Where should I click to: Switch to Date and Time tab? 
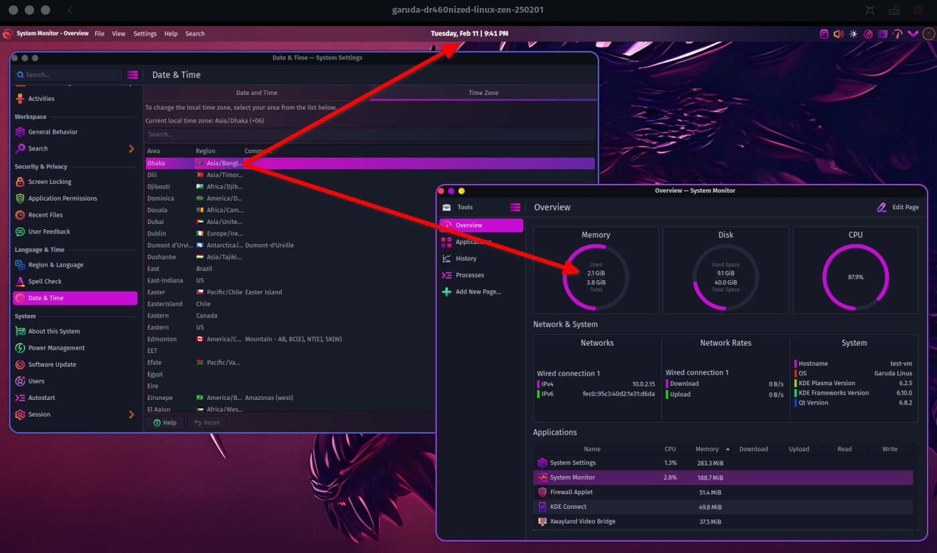[x=257, y=93]
